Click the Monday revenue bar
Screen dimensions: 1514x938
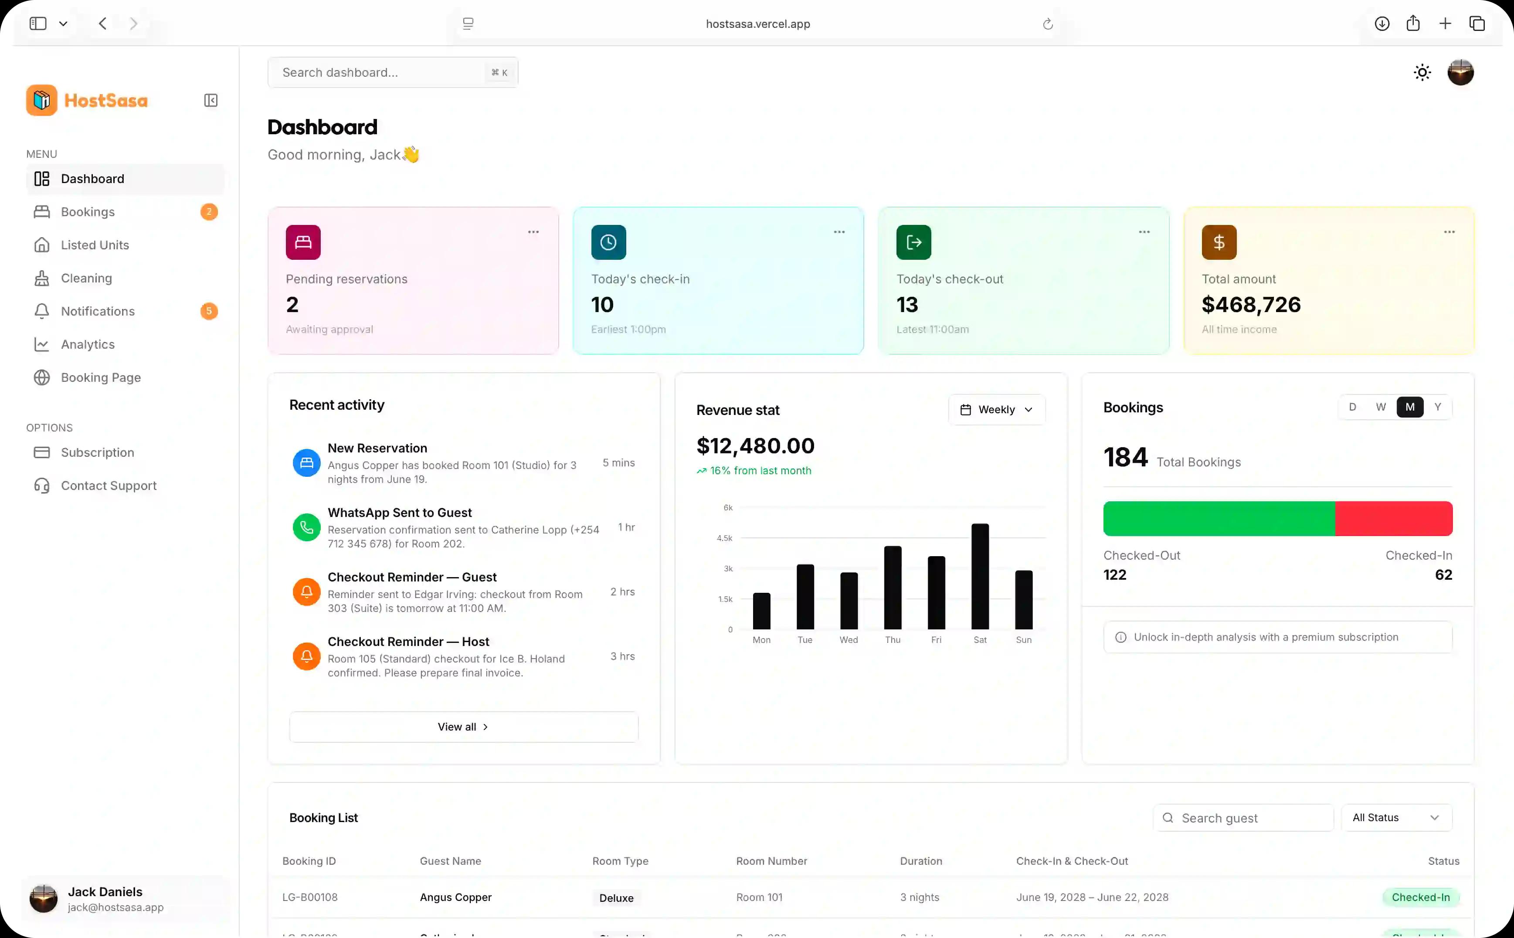tap(762, 611)
